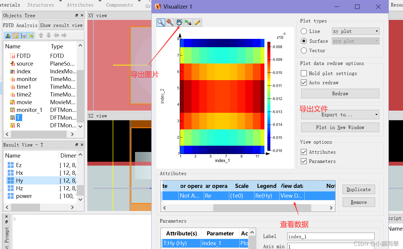
Task: Select the zoom magnifier tool in Visualizer
Action: [x=161, y=22]
